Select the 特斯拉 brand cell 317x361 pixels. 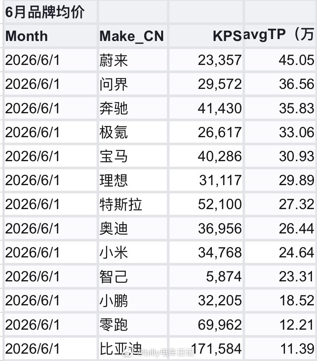133,204
